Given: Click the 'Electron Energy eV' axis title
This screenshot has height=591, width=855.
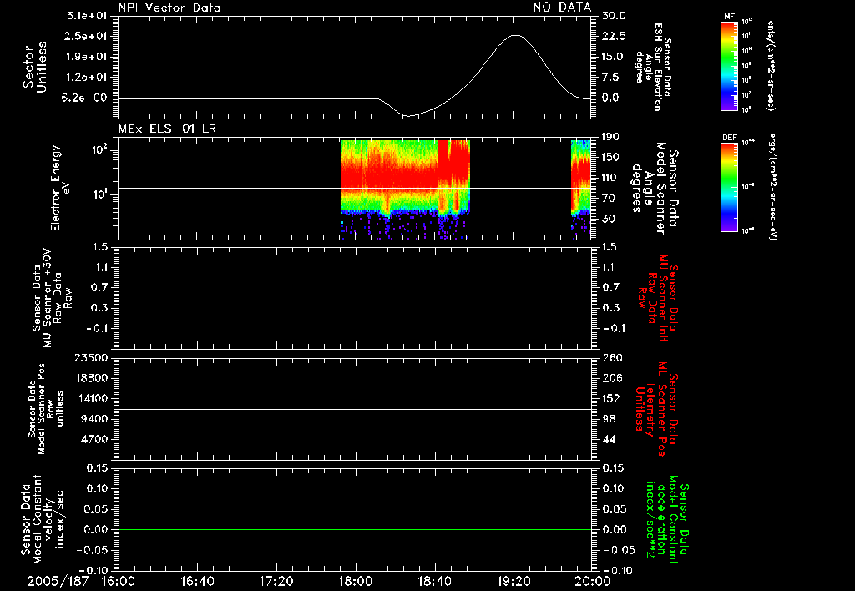Looking at the screenshot, I should (x=60, y=188).
